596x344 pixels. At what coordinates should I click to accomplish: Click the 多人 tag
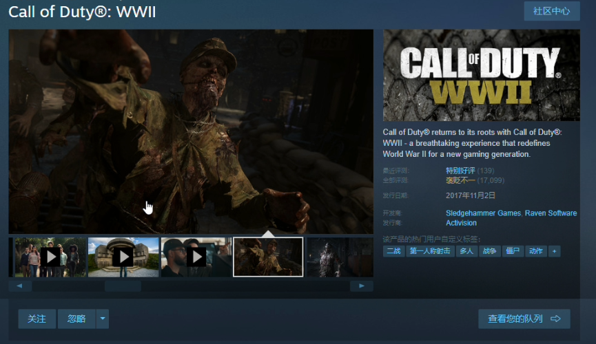pyautogui.click(x=466, y=251)
